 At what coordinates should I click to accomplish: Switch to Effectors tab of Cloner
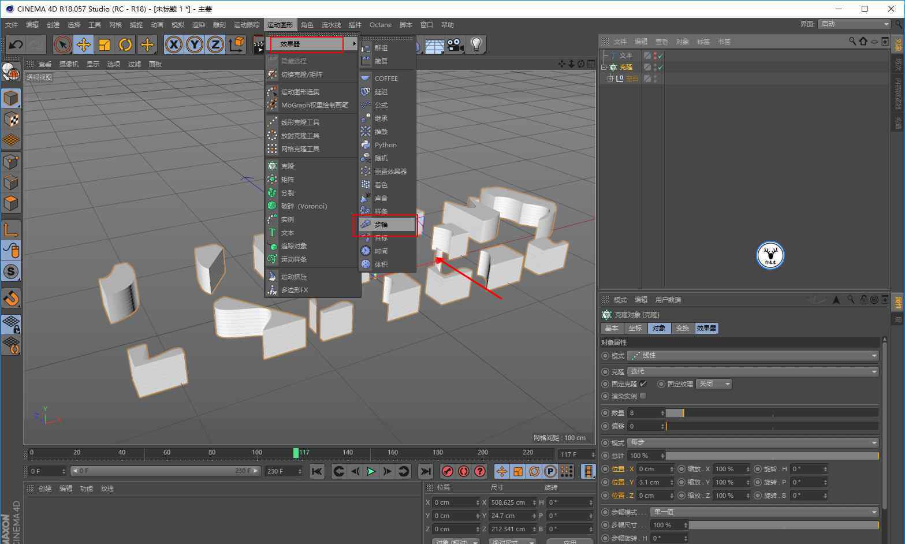tap(706, 328)
